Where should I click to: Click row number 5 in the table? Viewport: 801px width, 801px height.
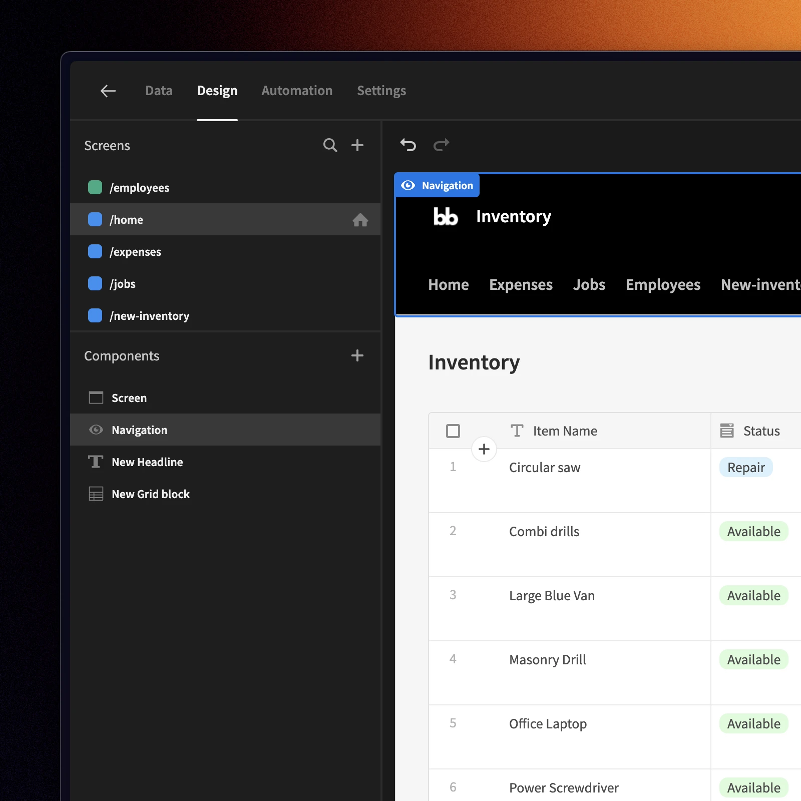tap(453, 723)
